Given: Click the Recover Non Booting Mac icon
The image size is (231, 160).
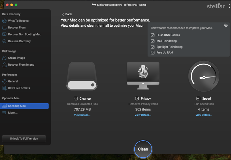Looking at the screenshot, I should tap(4, 34).
